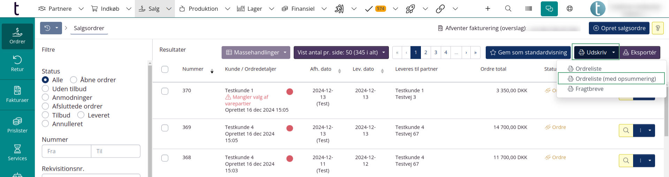Open Services in the left sidebar

(x=17, y=153)
